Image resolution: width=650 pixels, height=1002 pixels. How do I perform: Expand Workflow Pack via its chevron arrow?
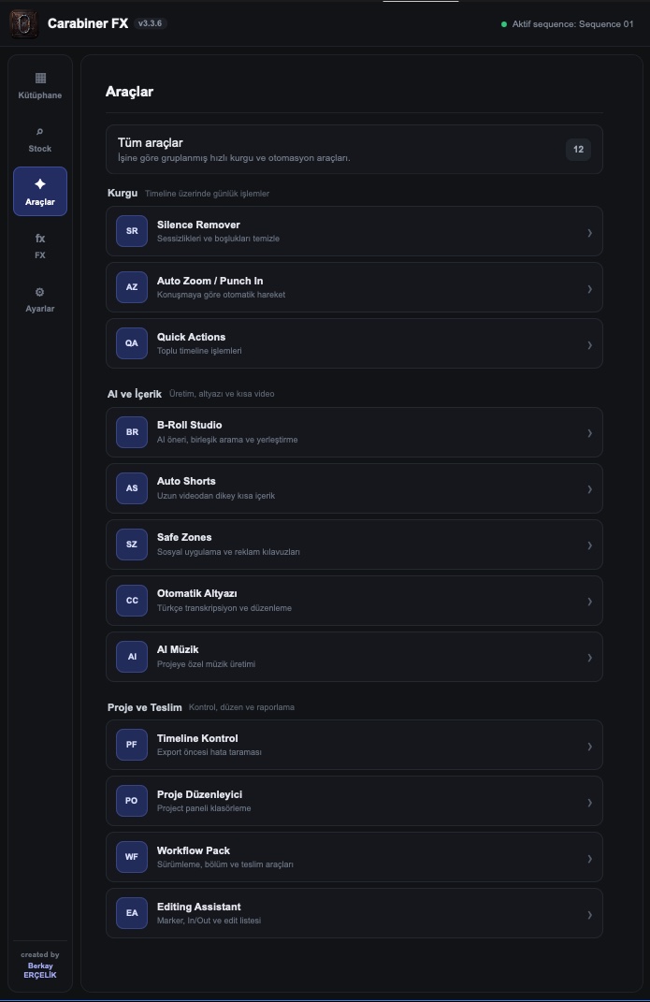[x=589, y=858]
